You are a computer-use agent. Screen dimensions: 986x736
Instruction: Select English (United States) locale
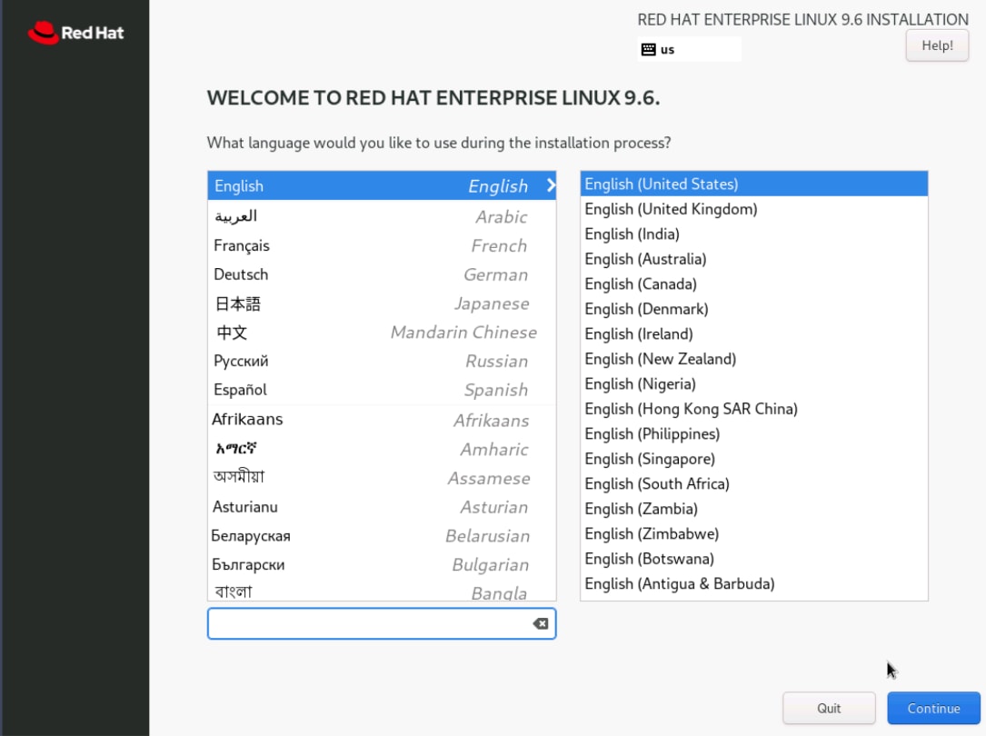click(x=754, y=184)
